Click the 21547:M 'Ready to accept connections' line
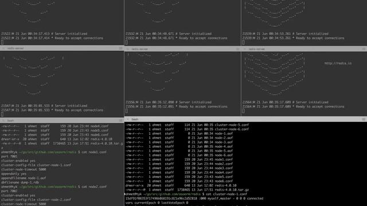The width and height of the screenshot is (367, 206). [52, 110]
